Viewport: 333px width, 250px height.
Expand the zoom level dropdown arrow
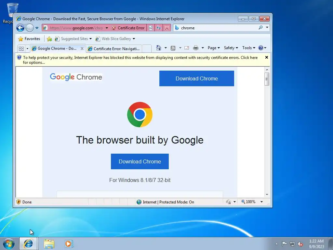[x=262, y=202]
